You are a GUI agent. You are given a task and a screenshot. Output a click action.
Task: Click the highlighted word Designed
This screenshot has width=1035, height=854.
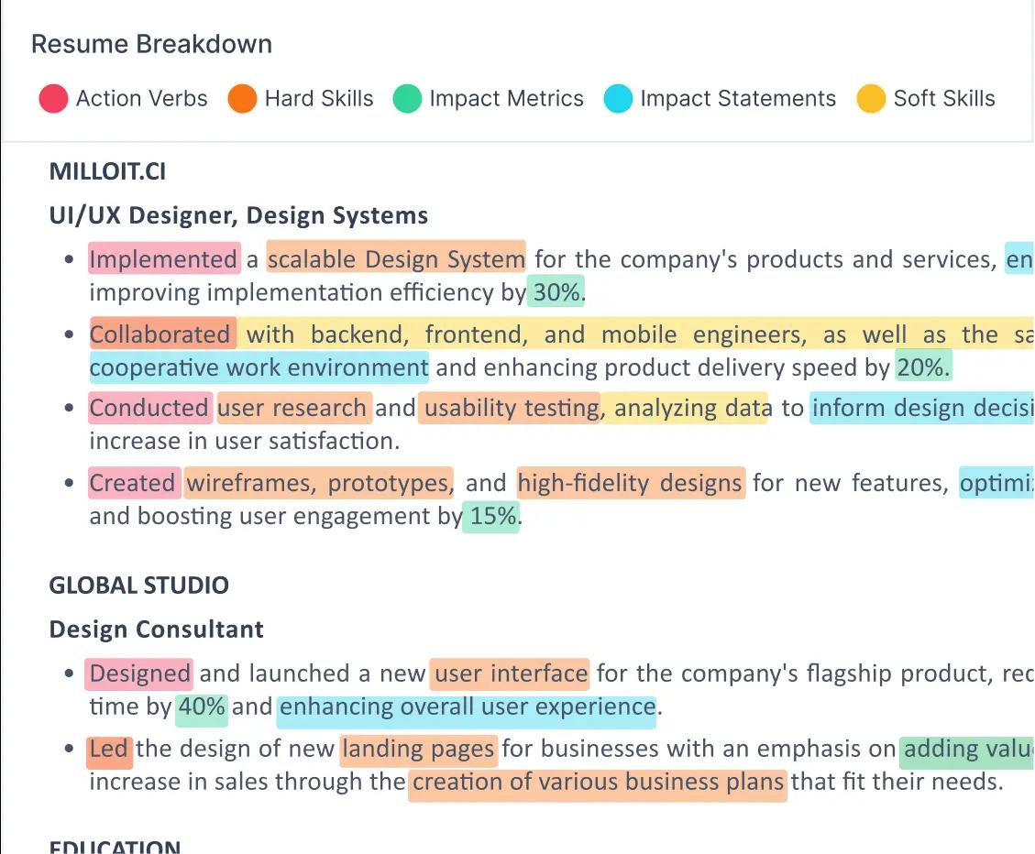[x=139, y=673]
